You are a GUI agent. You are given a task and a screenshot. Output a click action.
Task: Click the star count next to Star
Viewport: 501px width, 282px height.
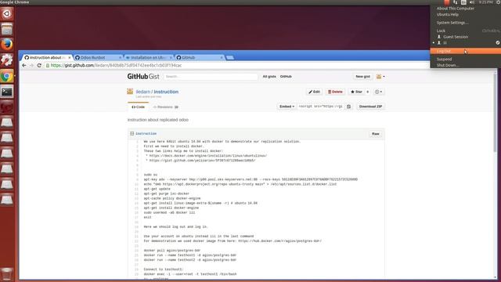tap(367, 92)
